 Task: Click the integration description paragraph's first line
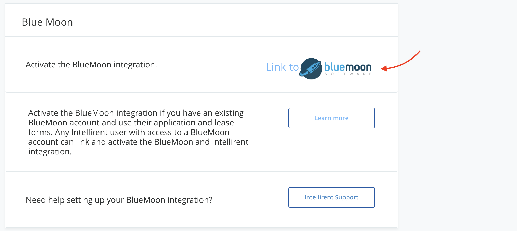tap(136, 113)
